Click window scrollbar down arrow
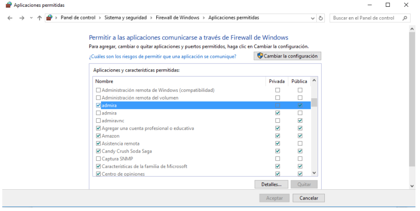Image resolution: width=420 pixels, height=211 pixels. pos(412,186)
